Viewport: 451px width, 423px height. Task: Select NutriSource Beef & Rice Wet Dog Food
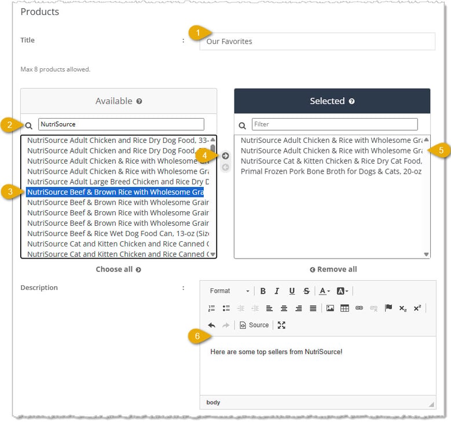118,234
